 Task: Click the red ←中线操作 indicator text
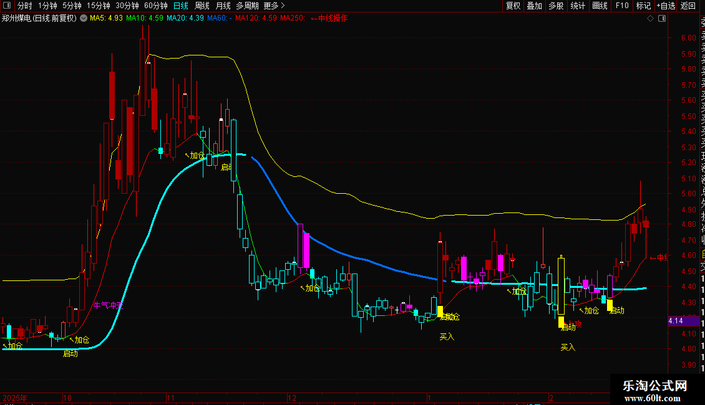(x=329, y=19)
